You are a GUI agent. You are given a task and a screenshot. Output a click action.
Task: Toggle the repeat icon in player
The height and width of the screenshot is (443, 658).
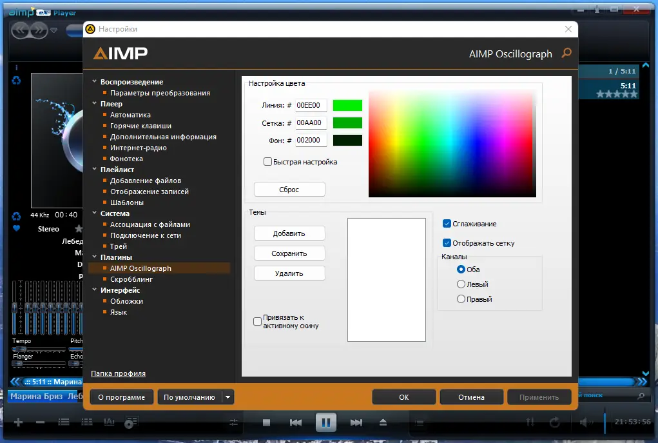click(x=555, y=422)
